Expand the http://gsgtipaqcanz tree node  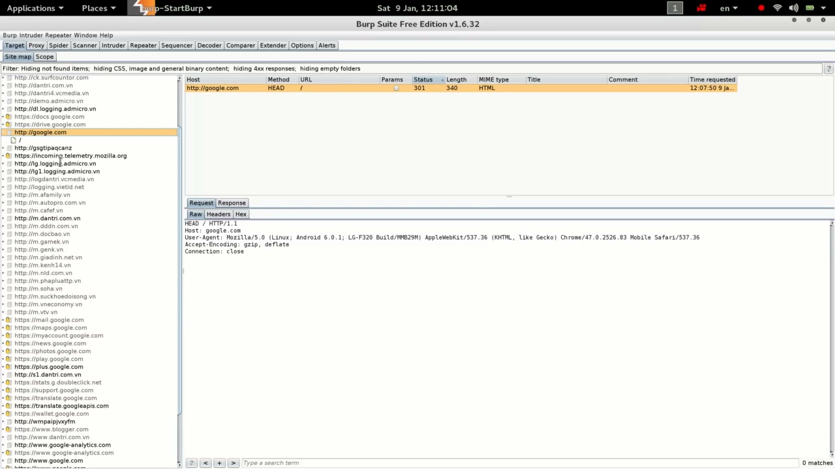(3, 148)
